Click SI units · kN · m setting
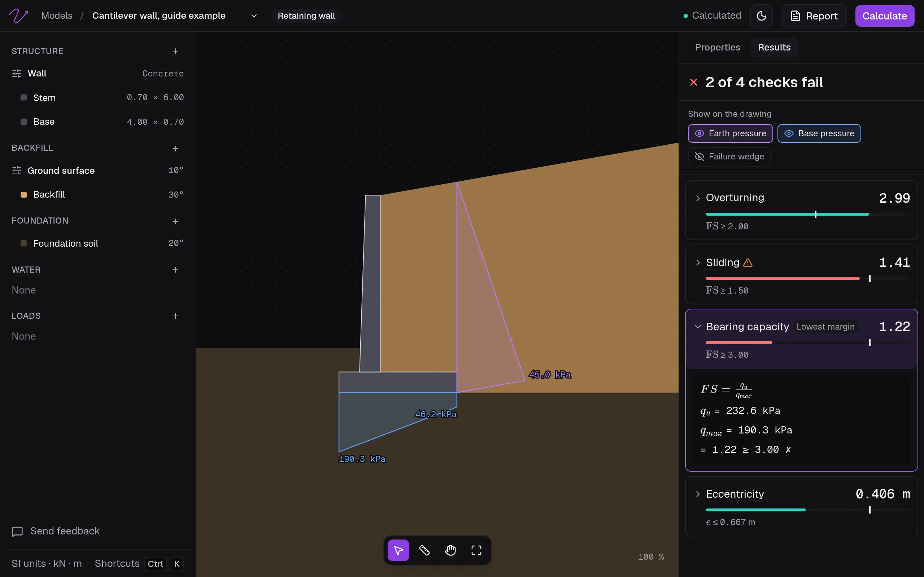Screen dimensions: 924x577 [47, 564]
